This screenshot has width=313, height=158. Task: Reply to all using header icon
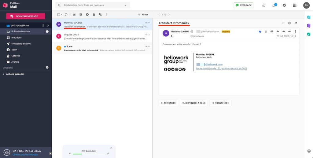(x=283, y=31)
